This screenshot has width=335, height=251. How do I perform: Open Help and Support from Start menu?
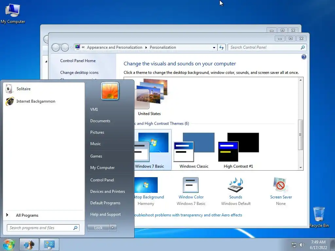pyautogui.click(x=105, y=214)
